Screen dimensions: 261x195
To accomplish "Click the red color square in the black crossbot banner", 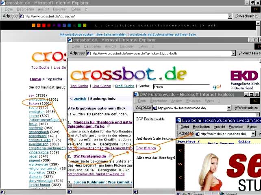I will (44, 25).
